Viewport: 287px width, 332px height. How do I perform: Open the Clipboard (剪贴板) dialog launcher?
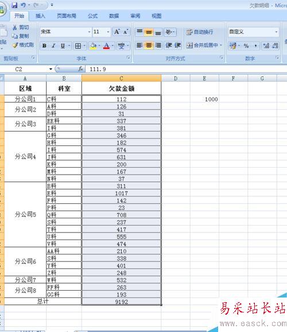point(33,57)
